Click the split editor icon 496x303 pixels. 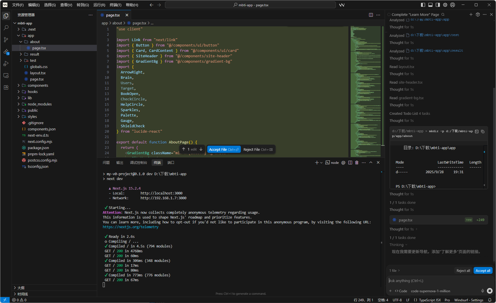point(371,15)
